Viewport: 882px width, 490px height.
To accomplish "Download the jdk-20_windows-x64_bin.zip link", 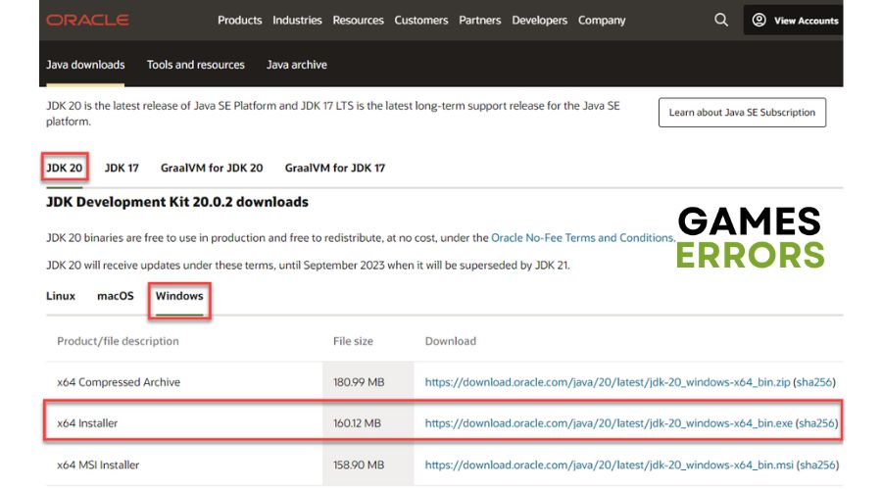I will [x=608, y=382].
